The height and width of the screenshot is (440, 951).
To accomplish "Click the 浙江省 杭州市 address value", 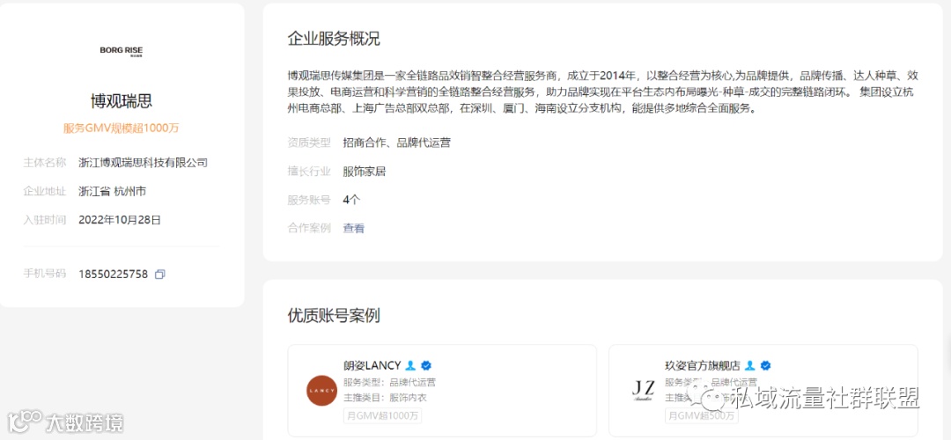I will tap(112, 191).
